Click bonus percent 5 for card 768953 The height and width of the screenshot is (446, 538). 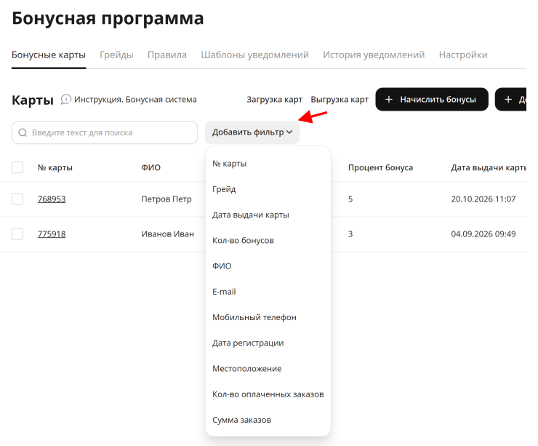tap(350, 199)
